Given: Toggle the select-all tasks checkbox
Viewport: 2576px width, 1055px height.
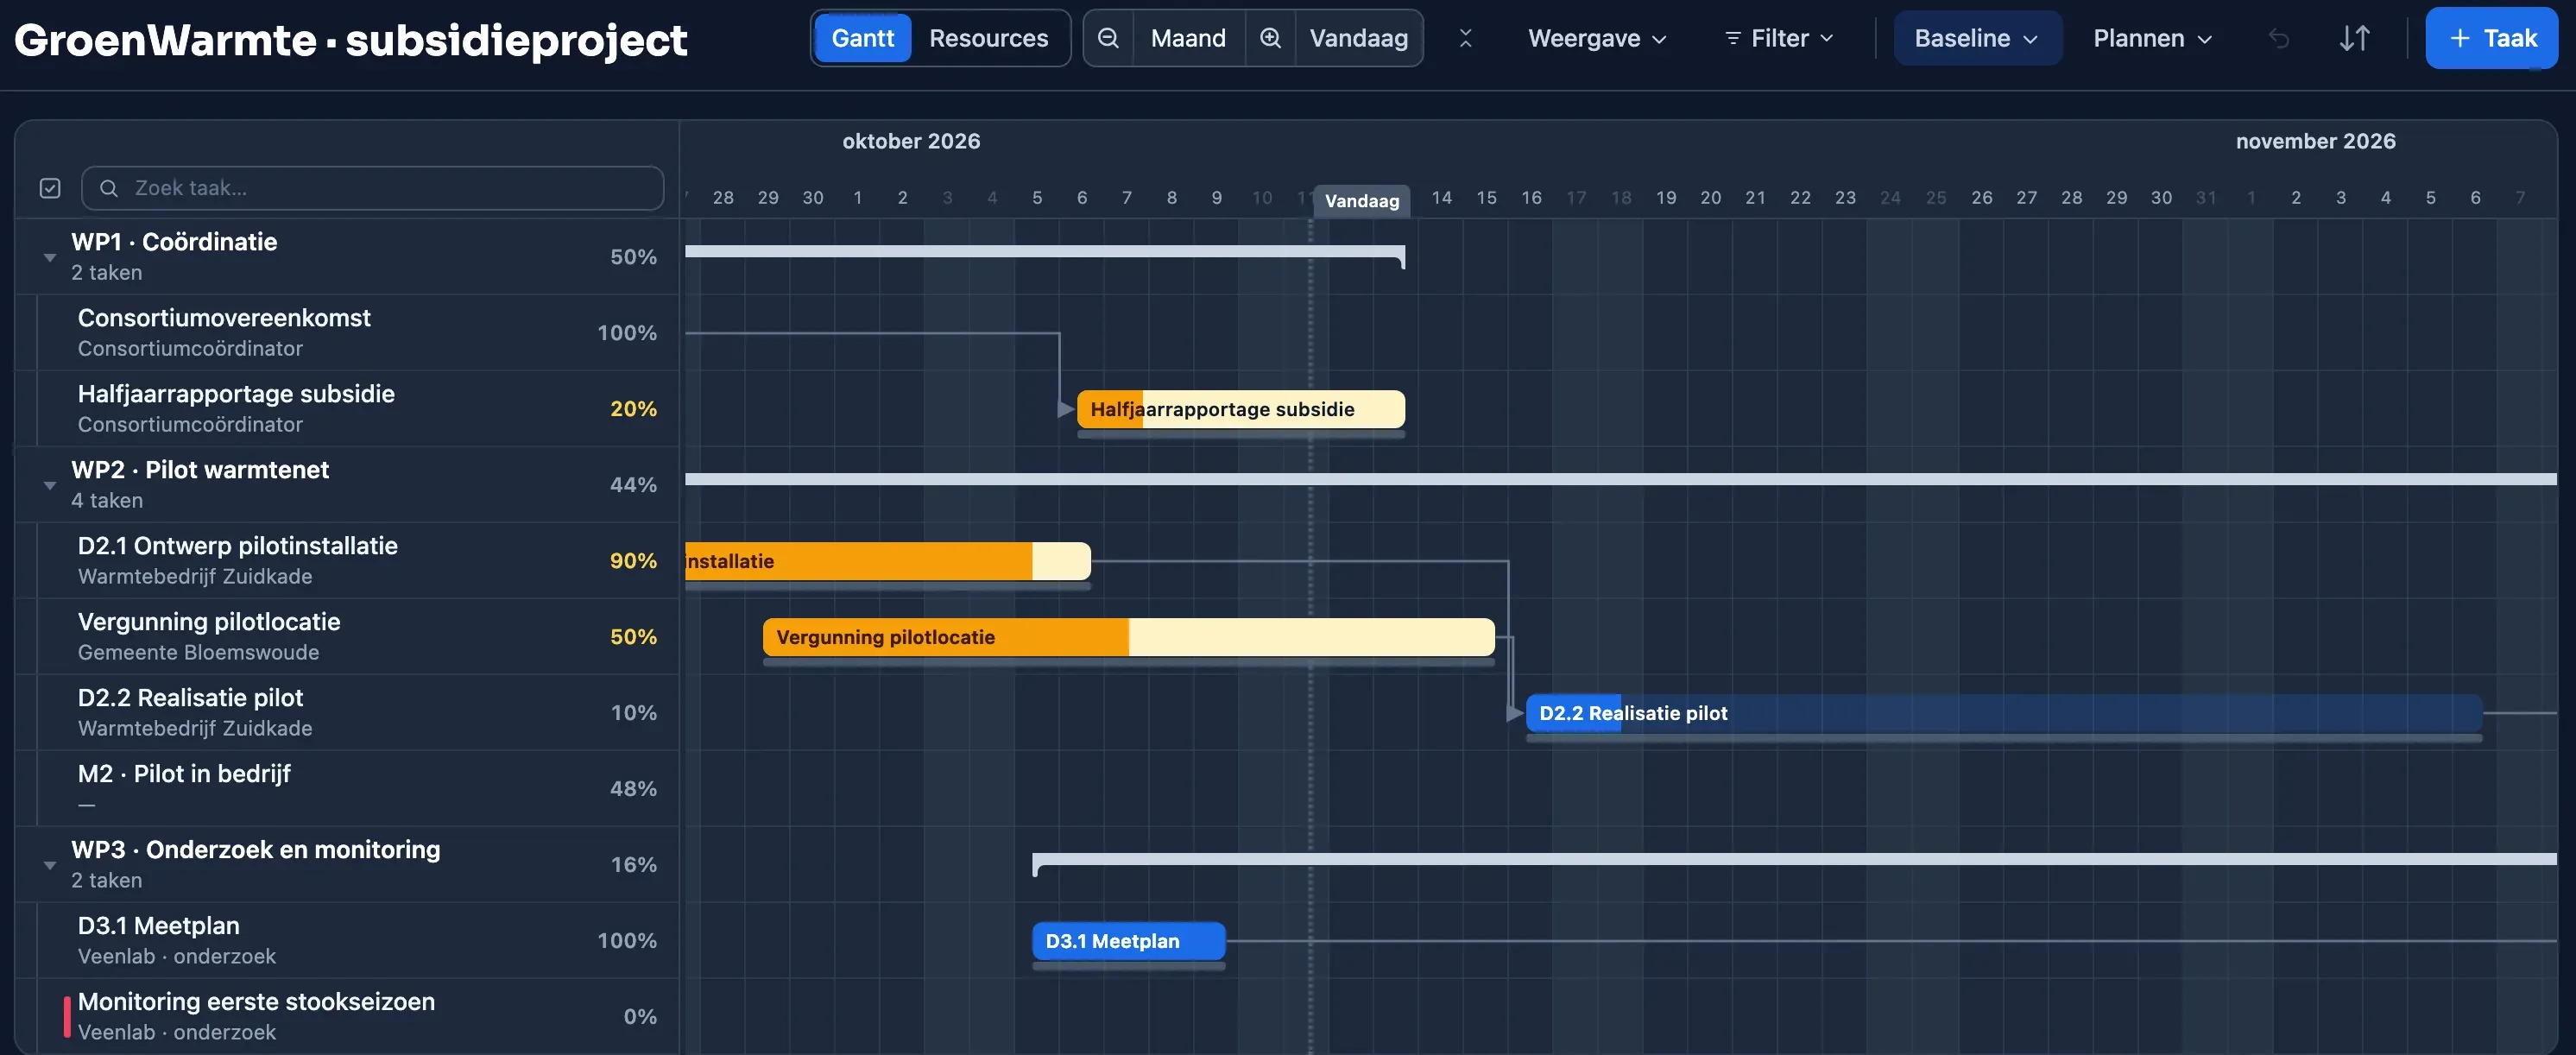Looking at the screenshot, I should pos(50,188).
